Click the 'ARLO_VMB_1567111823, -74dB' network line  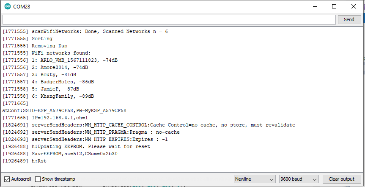click(60, 60)
